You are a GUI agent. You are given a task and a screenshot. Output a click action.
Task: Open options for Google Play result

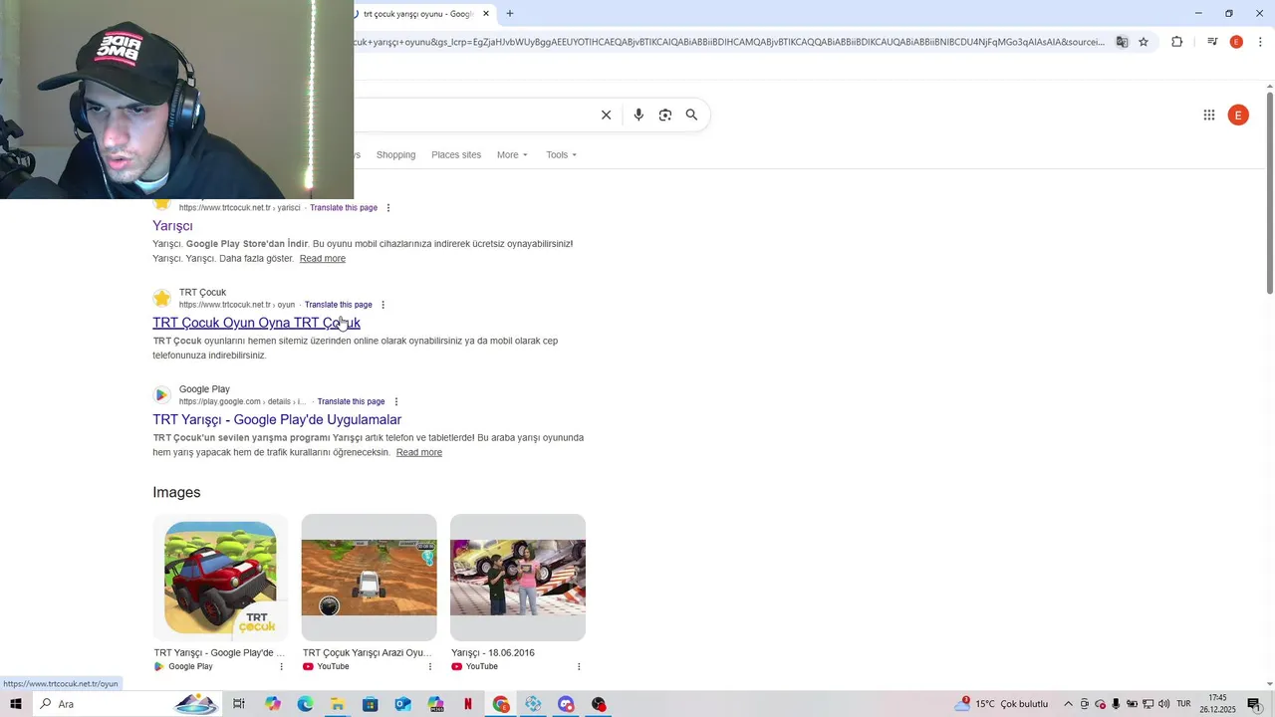point(396,401)
